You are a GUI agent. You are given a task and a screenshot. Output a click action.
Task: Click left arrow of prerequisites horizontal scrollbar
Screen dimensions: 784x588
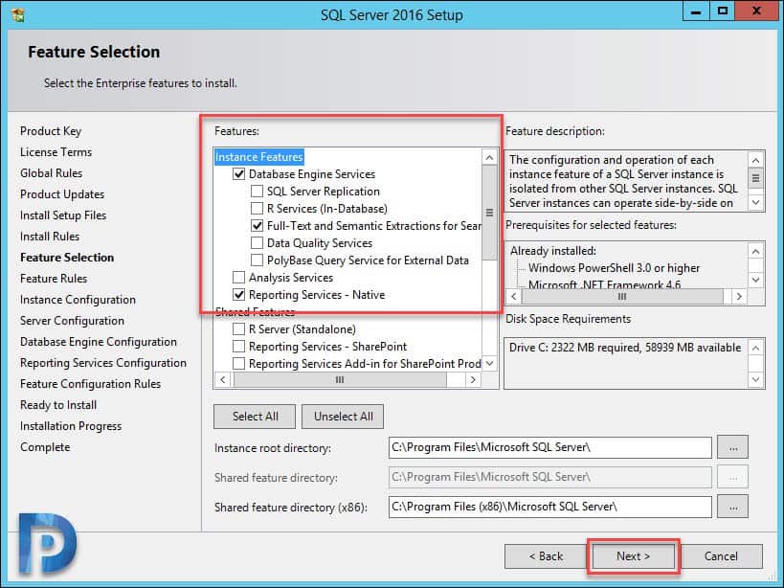[x=513, y=297]
